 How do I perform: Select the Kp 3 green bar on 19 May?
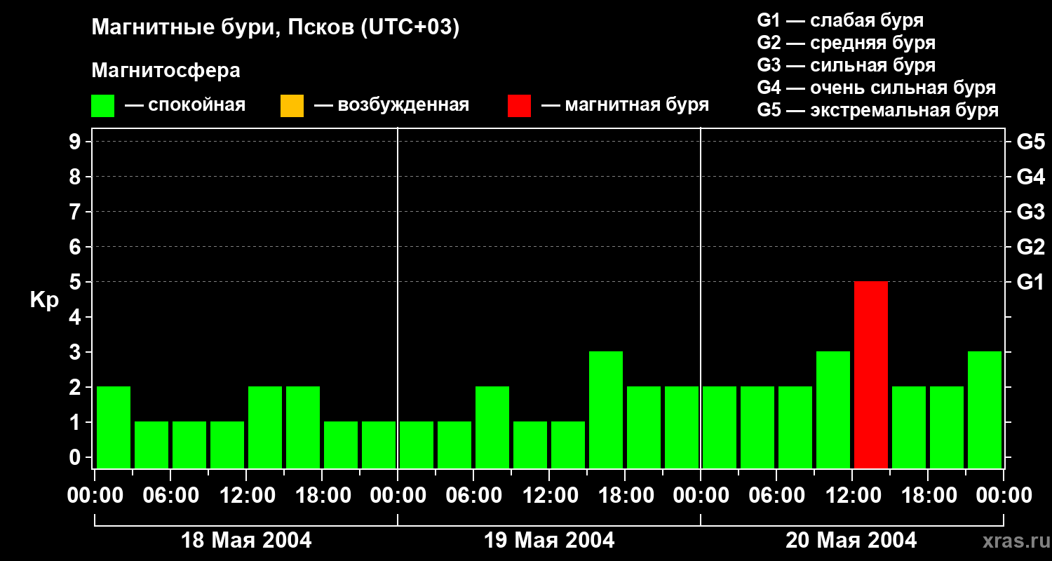coord(606,410)
